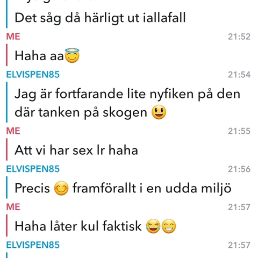Select the message 'Att vi har sex lr haha'
Image resolution: width=258 pixels, height=258 pixels.
tap(76, 150)
